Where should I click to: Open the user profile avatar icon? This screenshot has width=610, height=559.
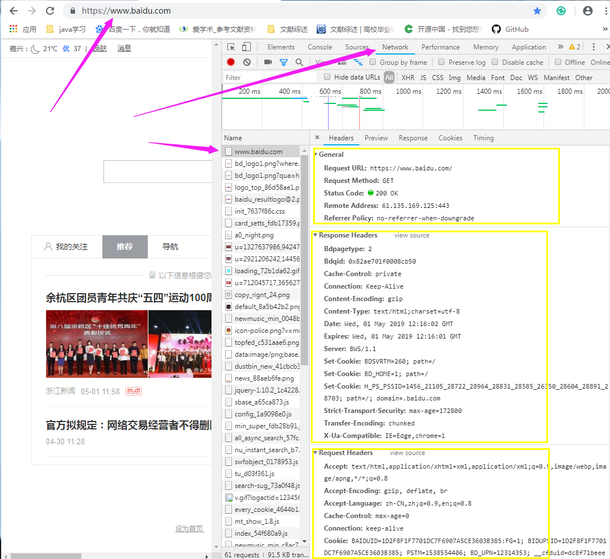click(x=588, y=11)
